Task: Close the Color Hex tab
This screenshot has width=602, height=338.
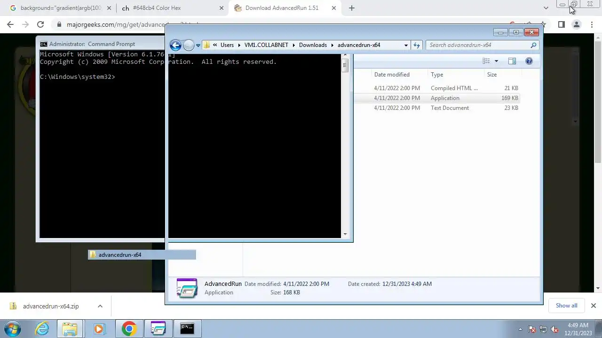Action: coord(222,8)
